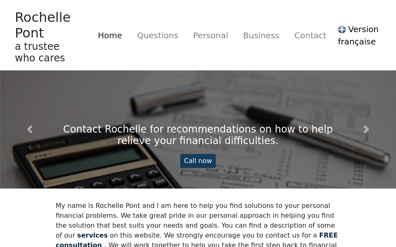Open the Home menu item

click(110, 35)
